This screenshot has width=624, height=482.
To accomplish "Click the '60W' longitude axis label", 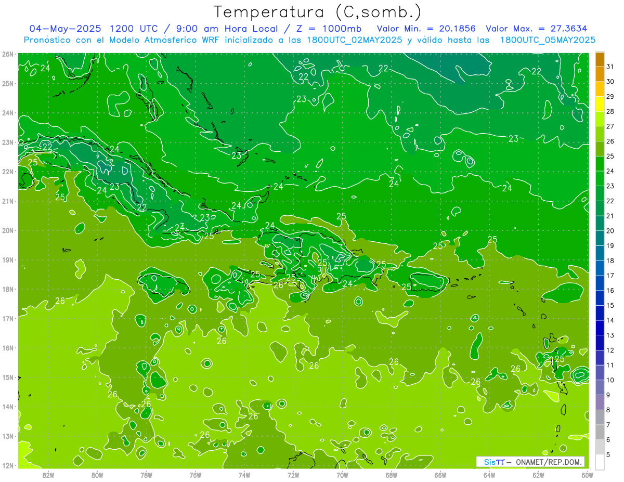I will (x=587, y=474).
